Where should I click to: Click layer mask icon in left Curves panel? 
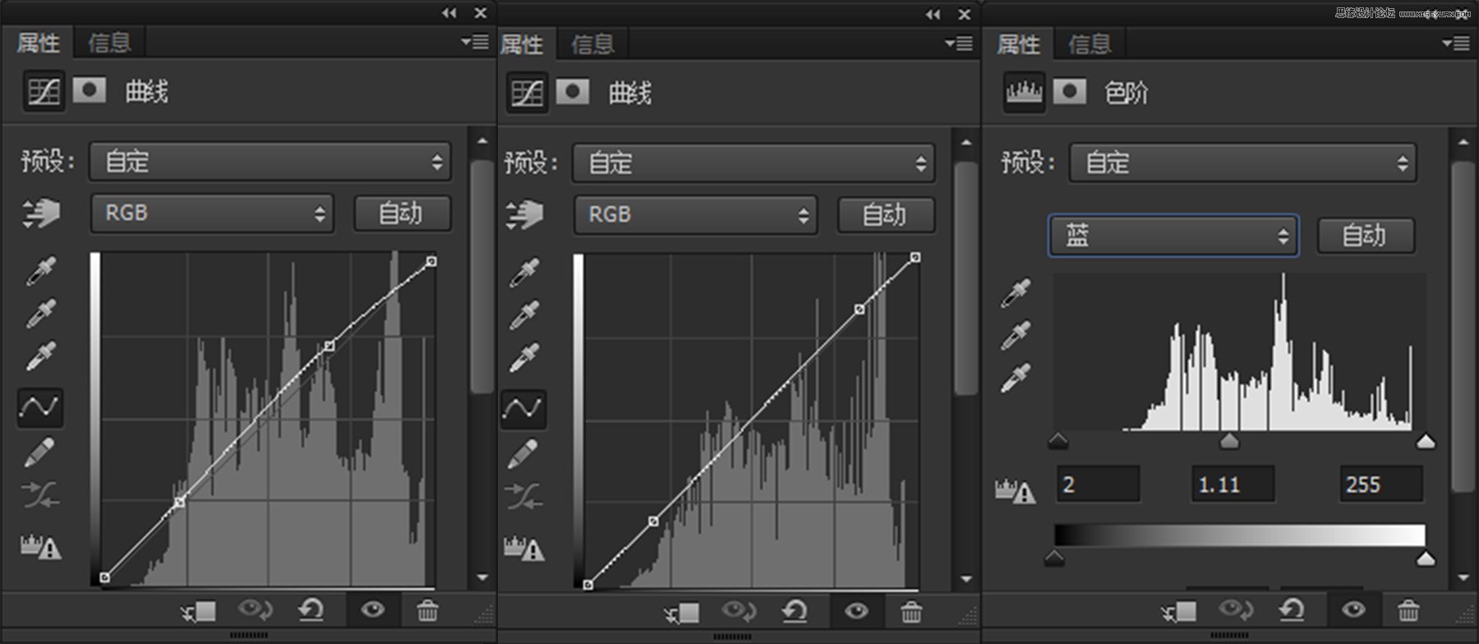point(90,90)
